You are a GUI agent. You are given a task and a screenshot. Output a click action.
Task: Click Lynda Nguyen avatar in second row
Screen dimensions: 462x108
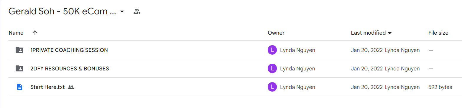pos(272,69)
